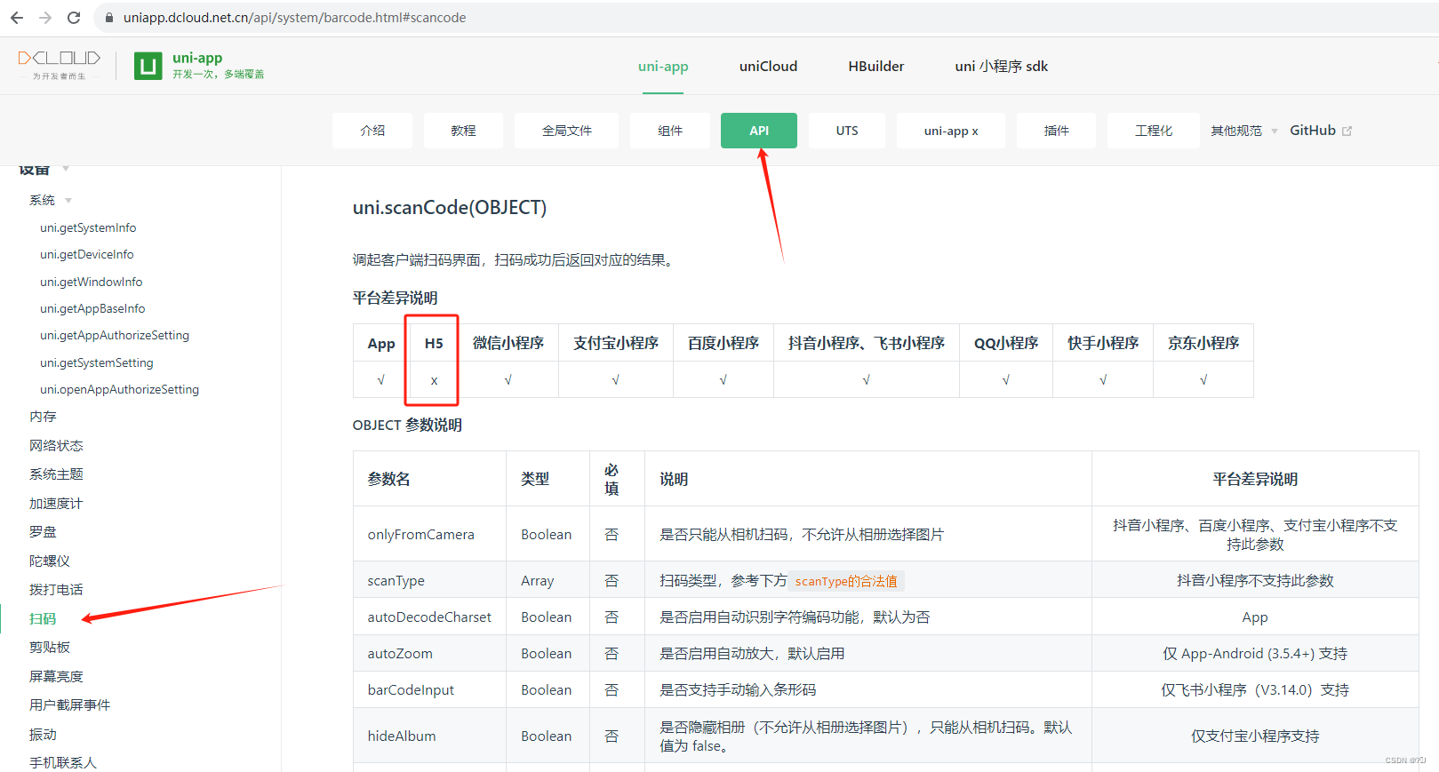Viewport: 1439px width, 772px height.
Task: Open the 组件 nav tab
Action: click(x=670, y=131)
